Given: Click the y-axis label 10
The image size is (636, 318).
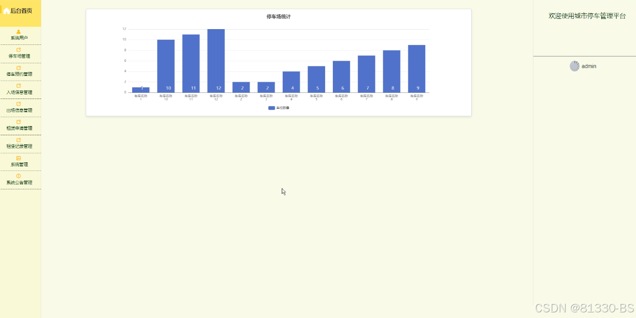Looking at the screenshot, I should point(124,39).
